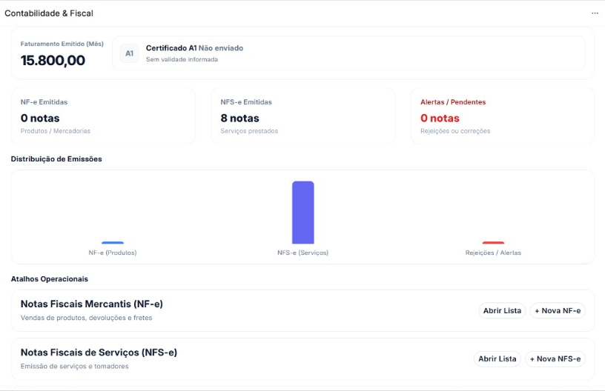Click Notas Fiscais de Serviços (NFS-e) title
This screenshot has height=391, width=605.
pos(99,352)
